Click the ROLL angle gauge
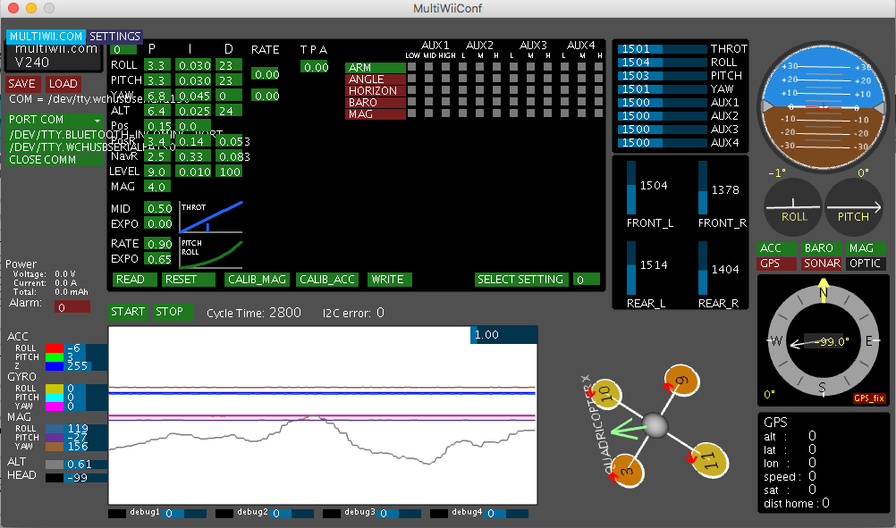The height and width of the screenshot is (528, 896). point(792,205)
